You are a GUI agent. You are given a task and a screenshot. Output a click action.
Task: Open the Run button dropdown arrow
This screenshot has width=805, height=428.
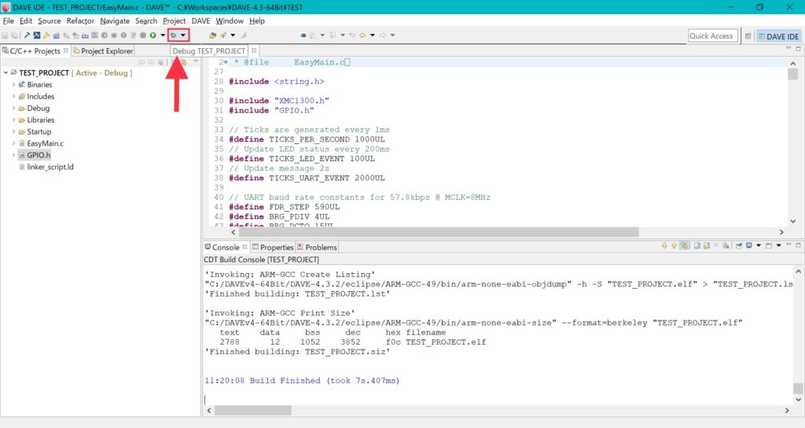click(x=162, y=35)
